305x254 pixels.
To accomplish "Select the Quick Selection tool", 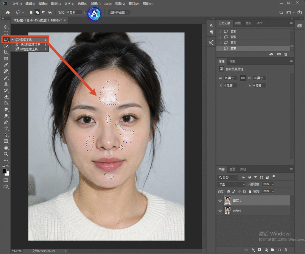I will [x=6, y=46].
